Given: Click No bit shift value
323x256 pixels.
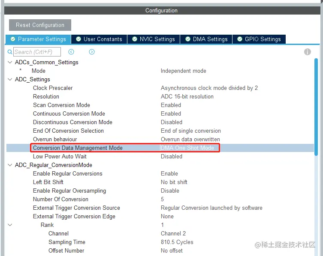Looking at the screenshot, I should 174,182.
